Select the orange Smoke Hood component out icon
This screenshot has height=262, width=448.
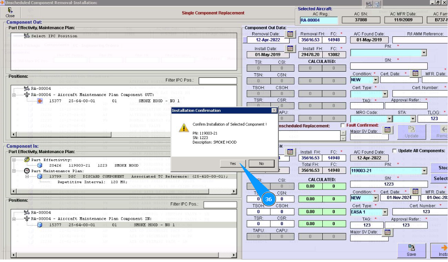pyautogui.click(x=40, y=101)
